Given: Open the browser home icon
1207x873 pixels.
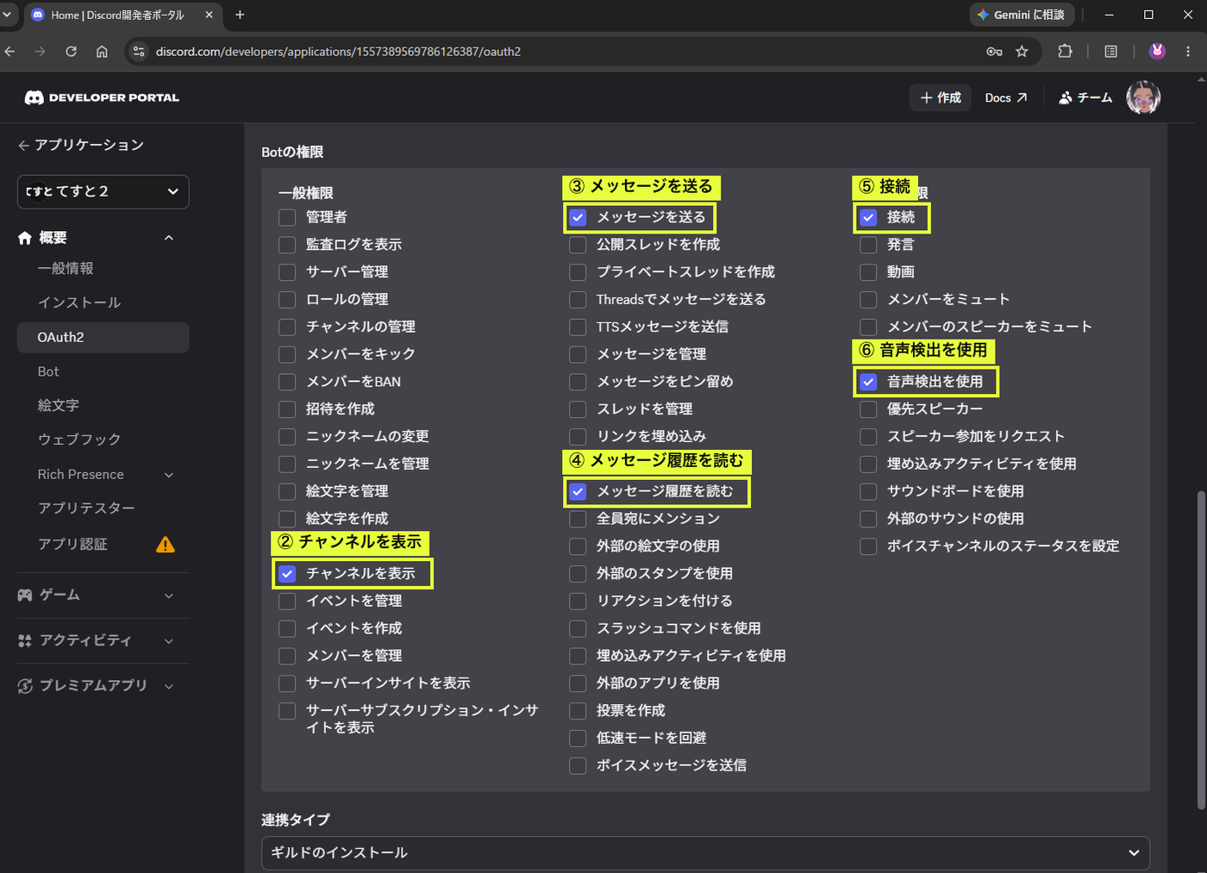Looking at the screenshot, I should (102, 52).
